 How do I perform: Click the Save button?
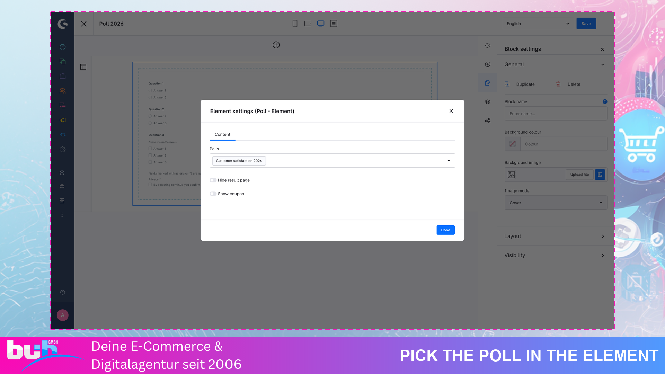click(586, 24)
